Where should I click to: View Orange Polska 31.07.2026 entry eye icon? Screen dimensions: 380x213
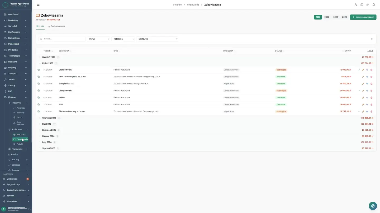(x=367, y=70)
